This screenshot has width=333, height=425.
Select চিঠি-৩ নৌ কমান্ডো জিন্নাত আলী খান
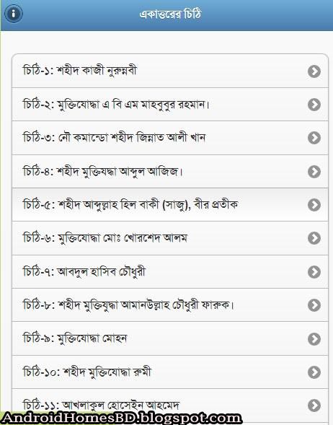(170, 138)
